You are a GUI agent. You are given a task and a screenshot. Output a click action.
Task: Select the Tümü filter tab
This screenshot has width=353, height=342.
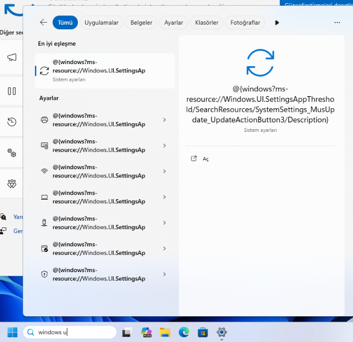tap(65, 23)
